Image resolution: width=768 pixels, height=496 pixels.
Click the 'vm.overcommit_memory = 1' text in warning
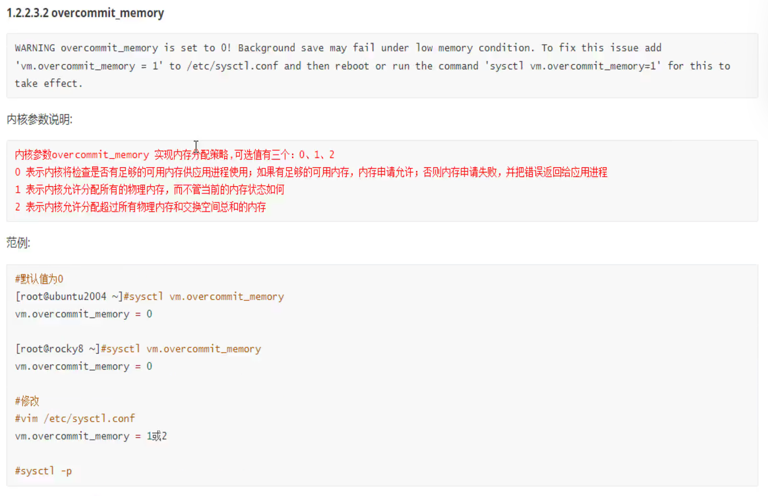click(89, 66)
